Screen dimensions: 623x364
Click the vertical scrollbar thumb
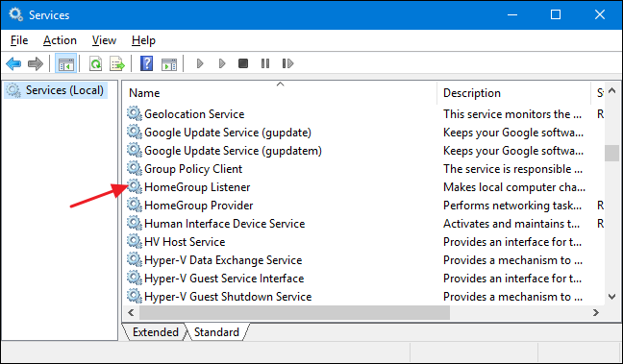(x=611, y=154)
